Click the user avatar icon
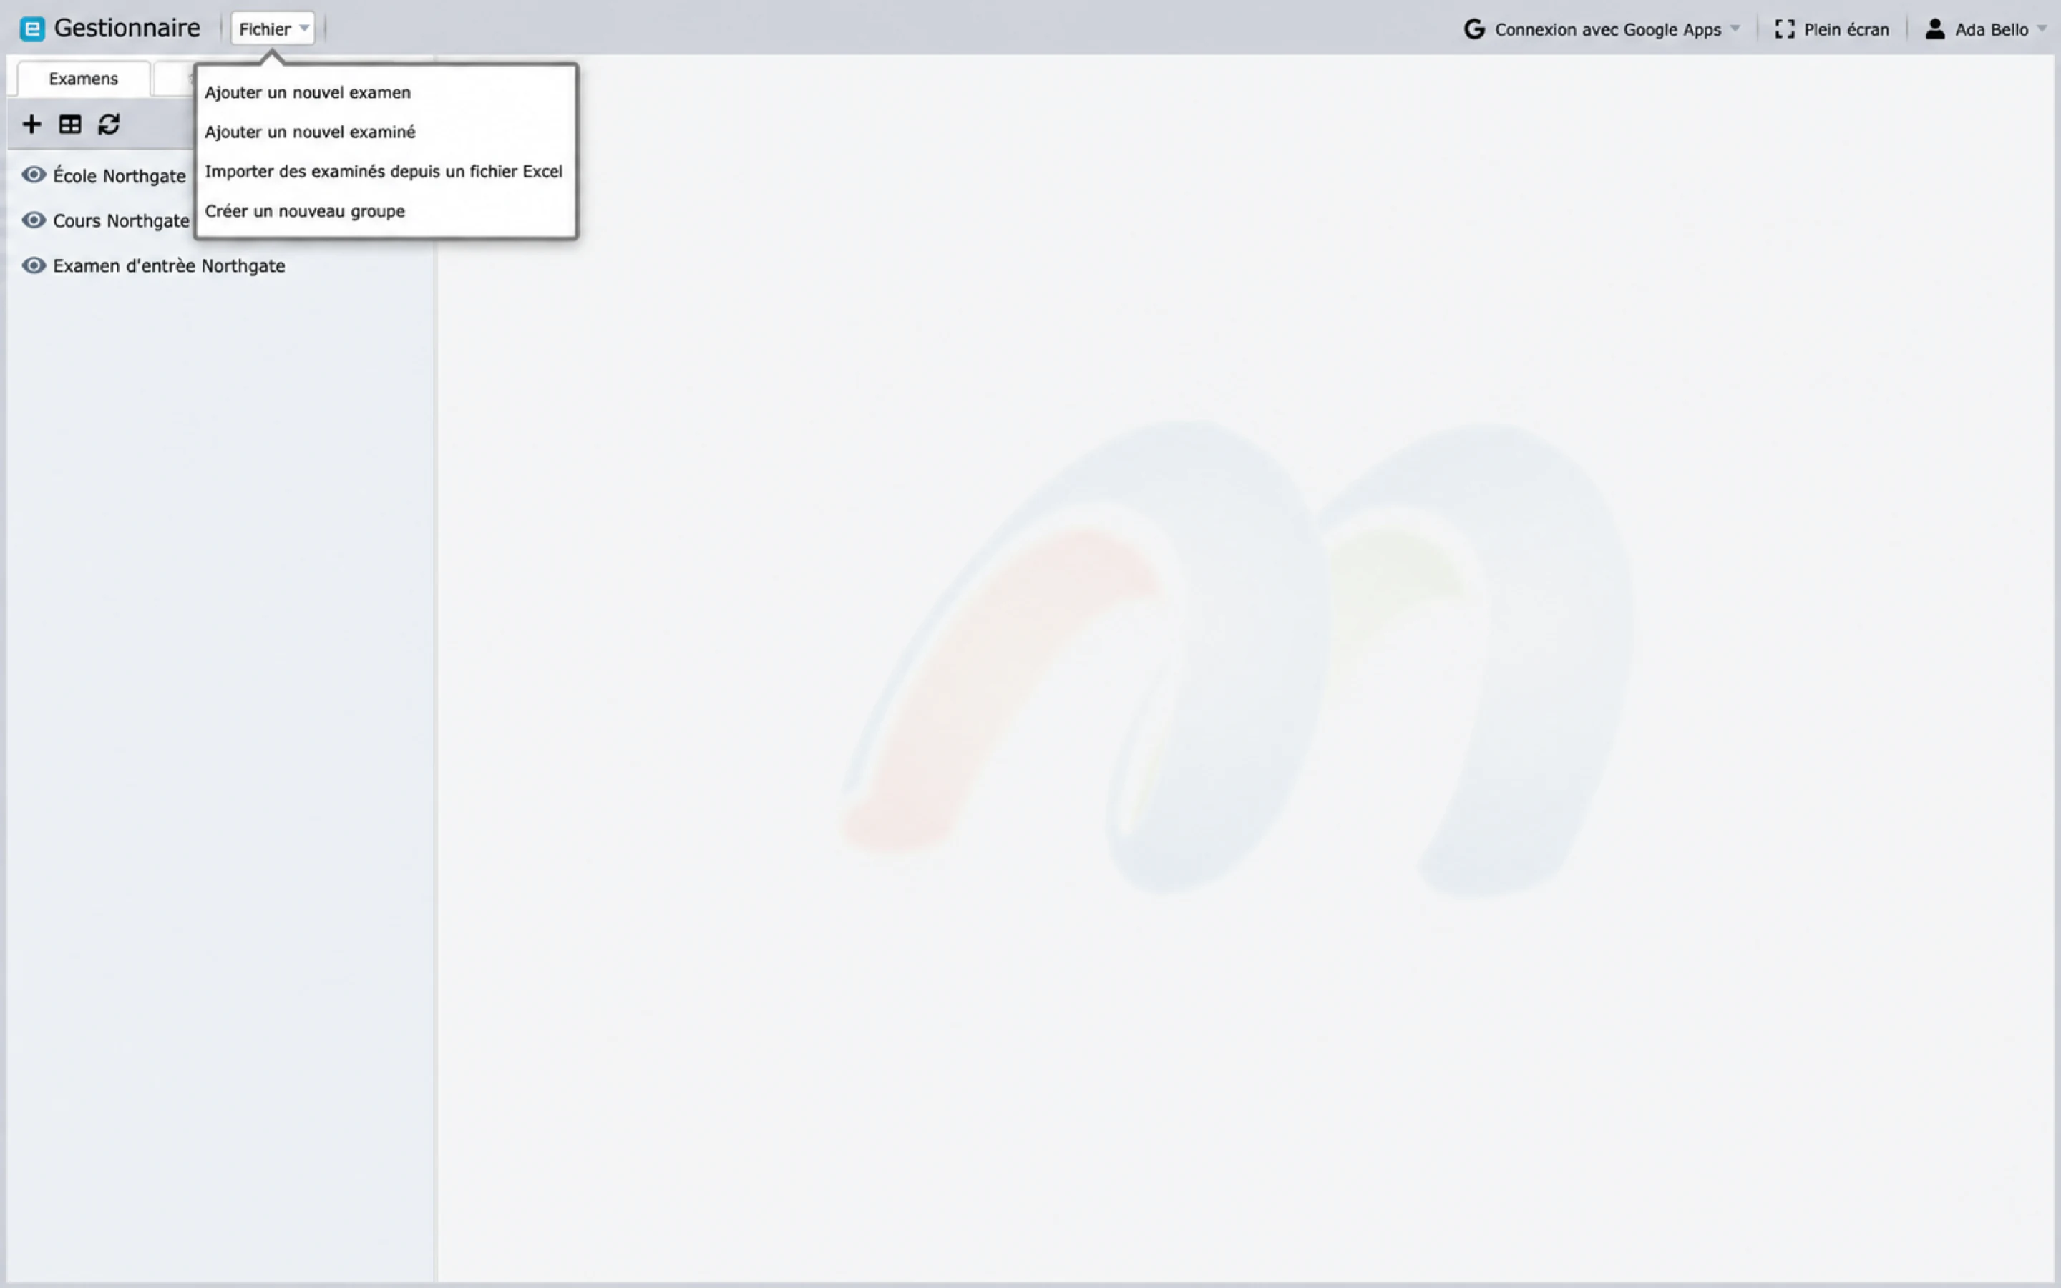This screenshot has width=2061, height=1288. click(1935, 29)
